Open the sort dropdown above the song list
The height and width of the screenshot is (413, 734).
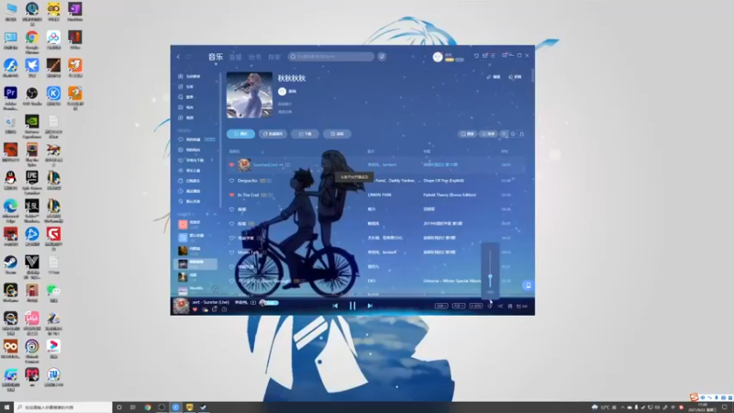tap(488, 134)
